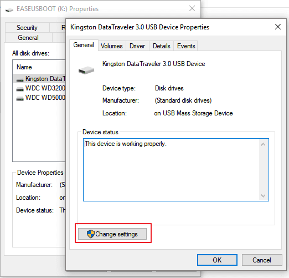Click the Device status scroll down arrow

pyautogui.click(x=264, y=195)
